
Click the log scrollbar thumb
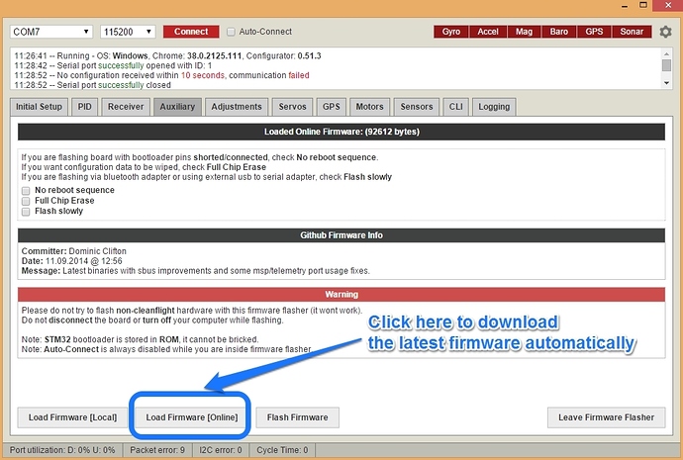666,65
